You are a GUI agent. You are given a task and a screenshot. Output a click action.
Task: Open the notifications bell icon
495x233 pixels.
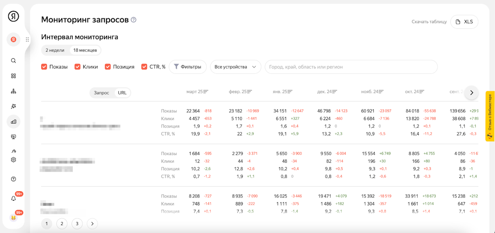tap(13, 198)
